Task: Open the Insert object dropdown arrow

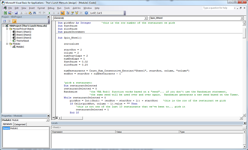Action: pos(12,13)
